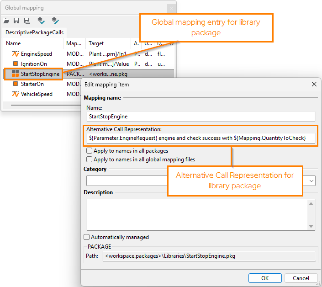Click the Alternative Call Representation field

click(201, 138)
